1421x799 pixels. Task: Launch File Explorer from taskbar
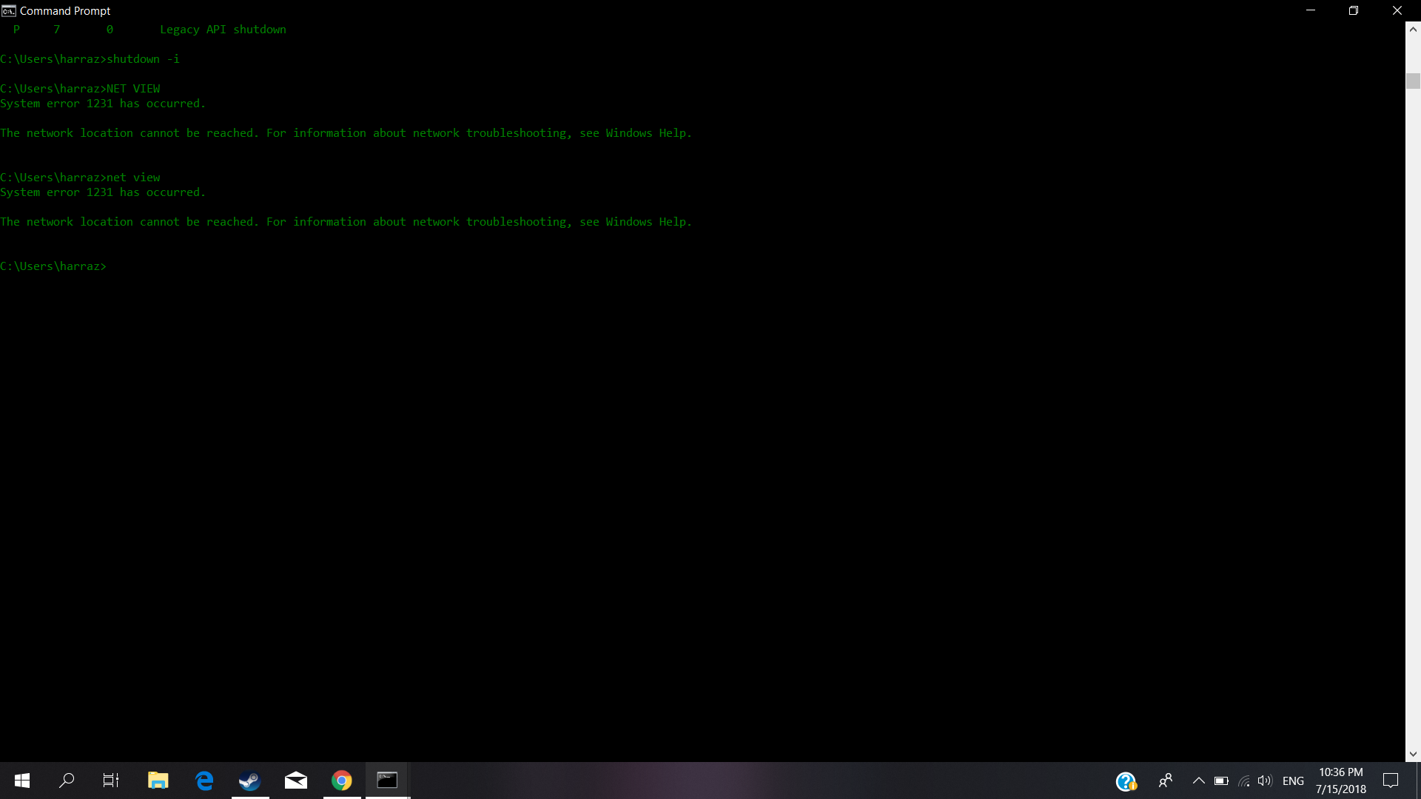coord(158,781)
